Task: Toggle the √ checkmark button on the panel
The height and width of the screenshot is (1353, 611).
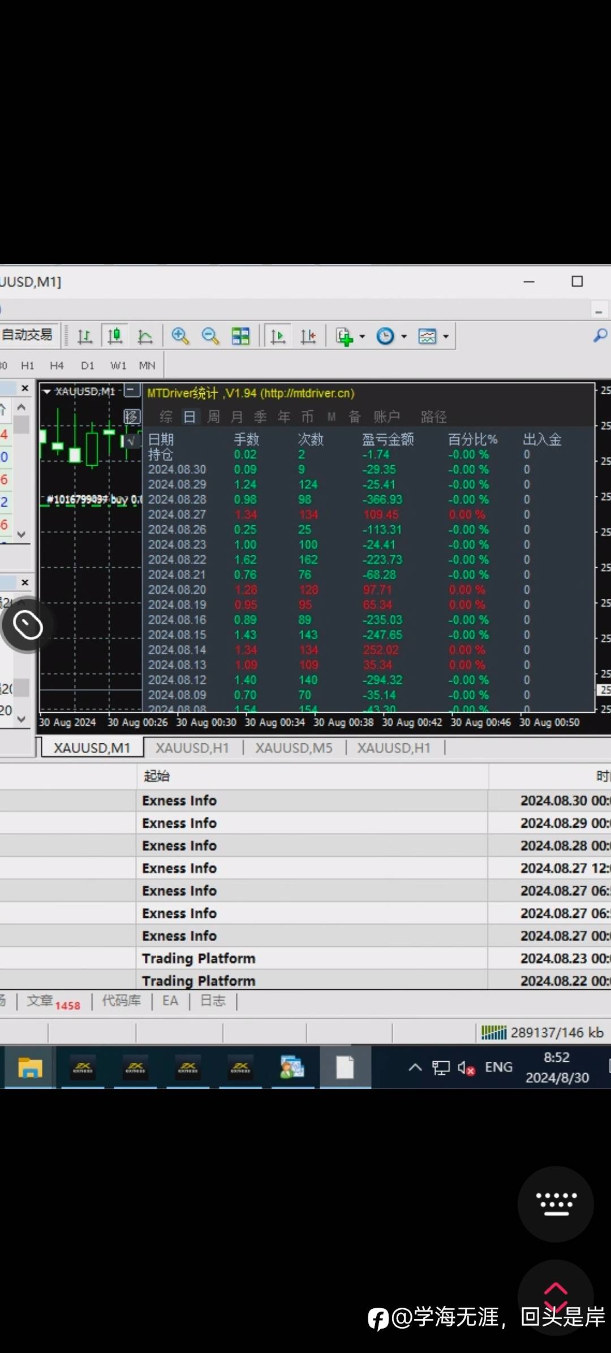Action: (132, 440)
